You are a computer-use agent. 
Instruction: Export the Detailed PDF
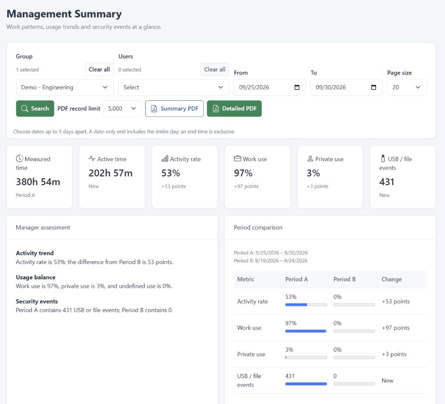[x=234, y=108]
